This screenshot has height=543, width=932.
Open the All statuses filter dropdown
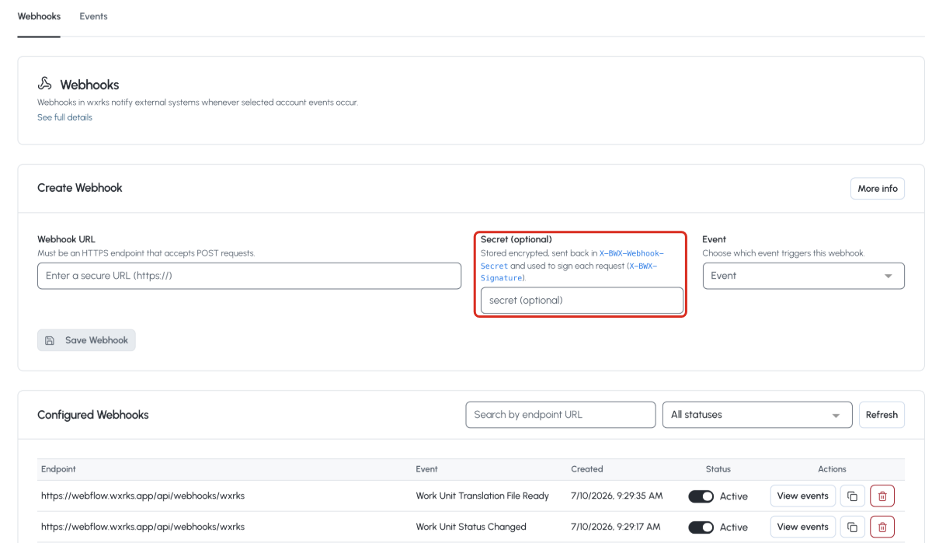pos(756,415)
